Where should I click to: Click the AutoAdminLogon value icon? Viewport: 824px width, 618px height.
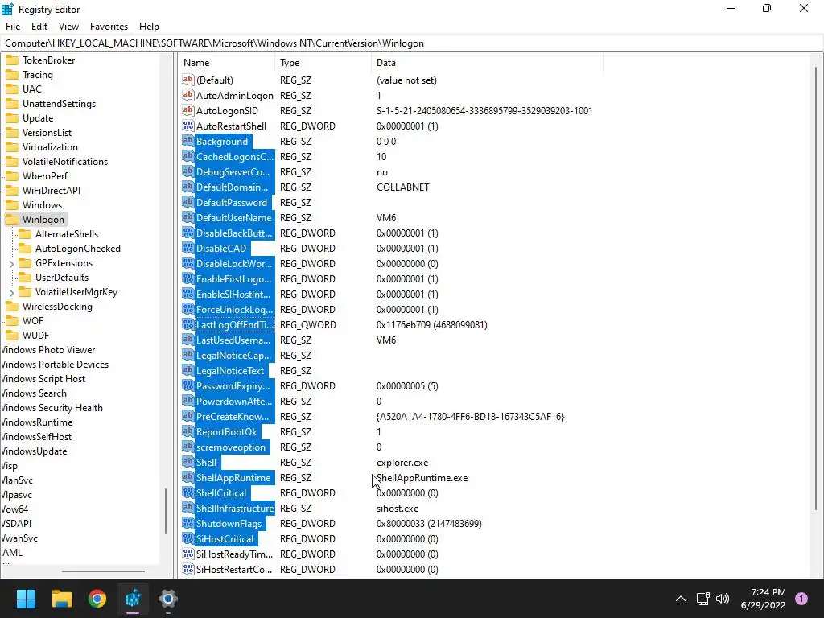point(188,95)
